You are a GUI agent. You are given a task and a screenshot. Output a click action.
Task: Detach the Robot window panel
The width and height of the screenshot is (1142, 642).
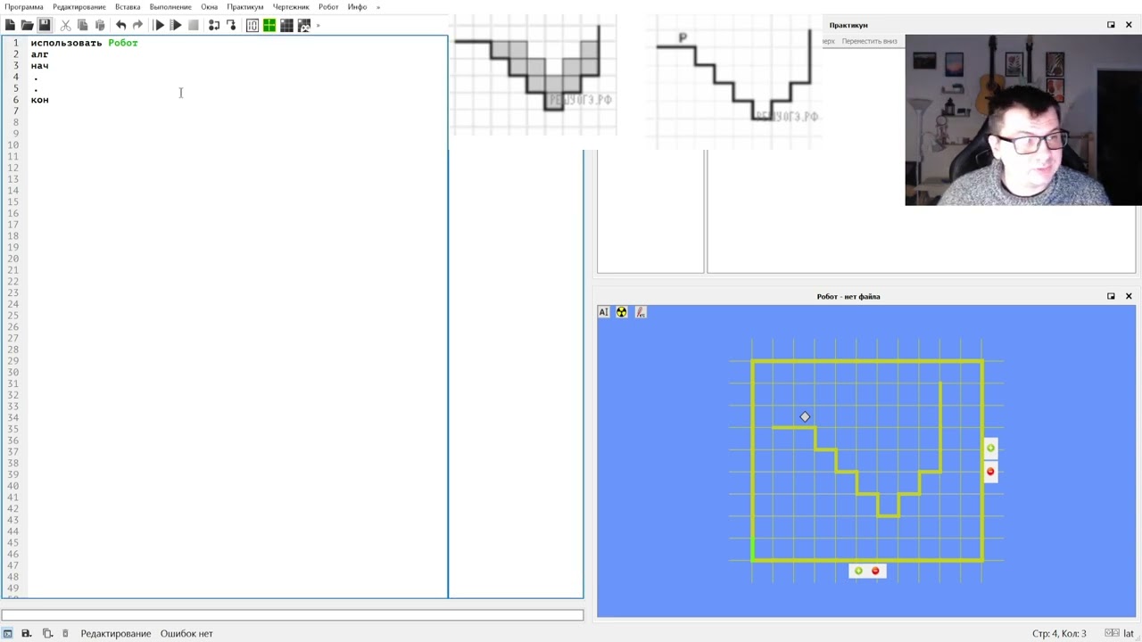[x=1111, y=296]
